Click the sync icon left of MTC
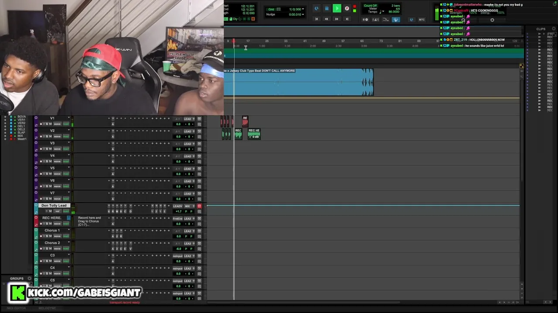The image size is (558, 313). 411,20
